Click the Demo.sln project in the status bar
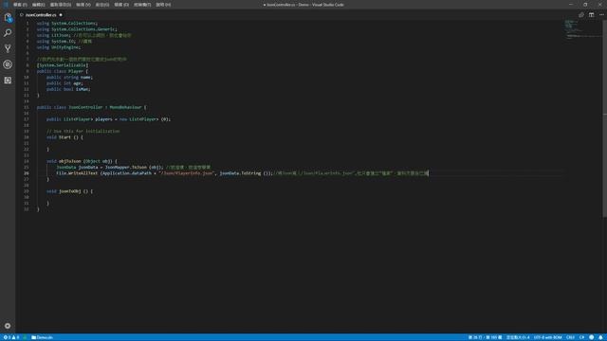This screenshot has height=341, width=607. coord(42,337)
